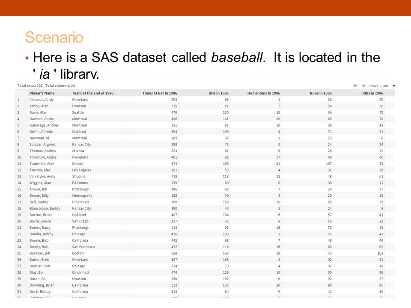Click the Seattle team cell
The height and width of the screenshot is (308, 411).
[x=78, y=113]
